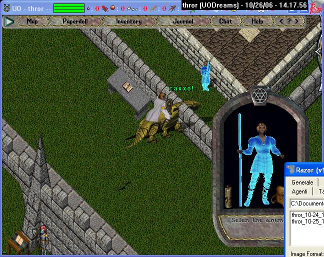
Task: Click the 'Image Format:' label in Razor
Action: (x=307, y=254)
